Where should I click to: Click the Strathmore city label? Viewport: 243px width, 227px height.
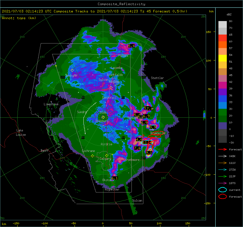coord(131,160)
